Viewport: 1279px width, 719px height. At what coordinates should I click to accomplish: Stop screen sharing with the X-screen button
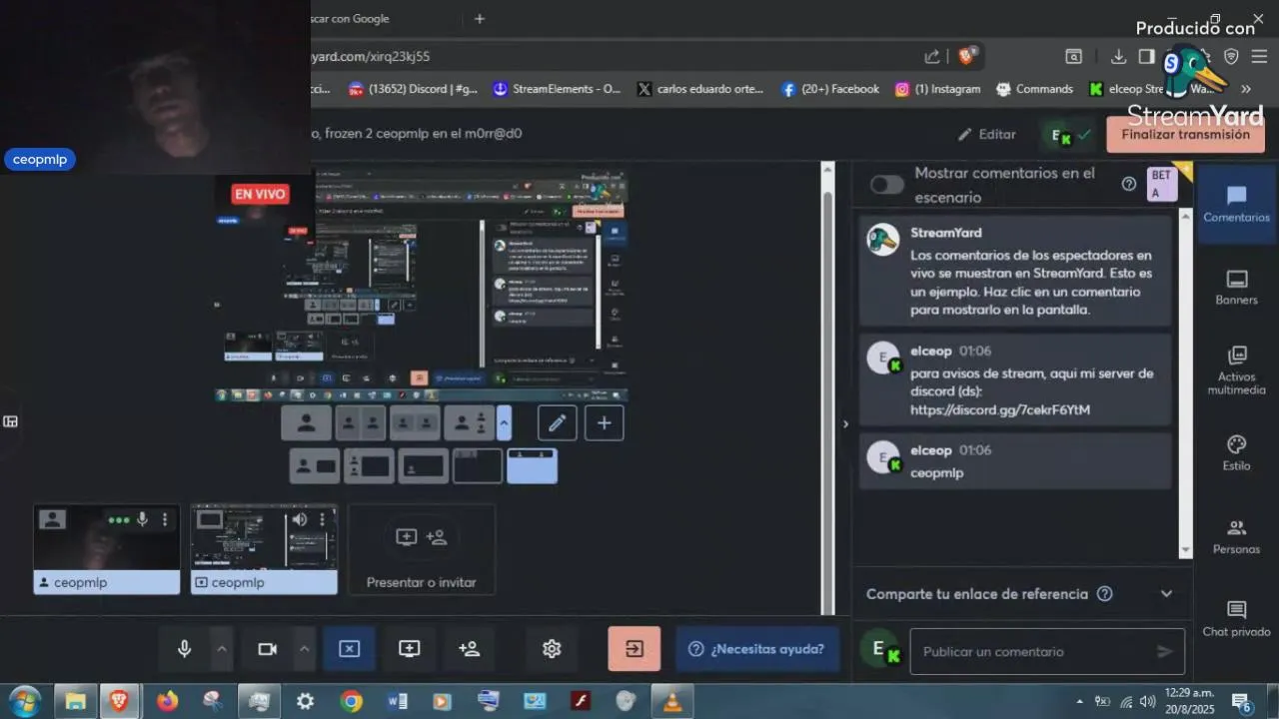pos(349,649)
